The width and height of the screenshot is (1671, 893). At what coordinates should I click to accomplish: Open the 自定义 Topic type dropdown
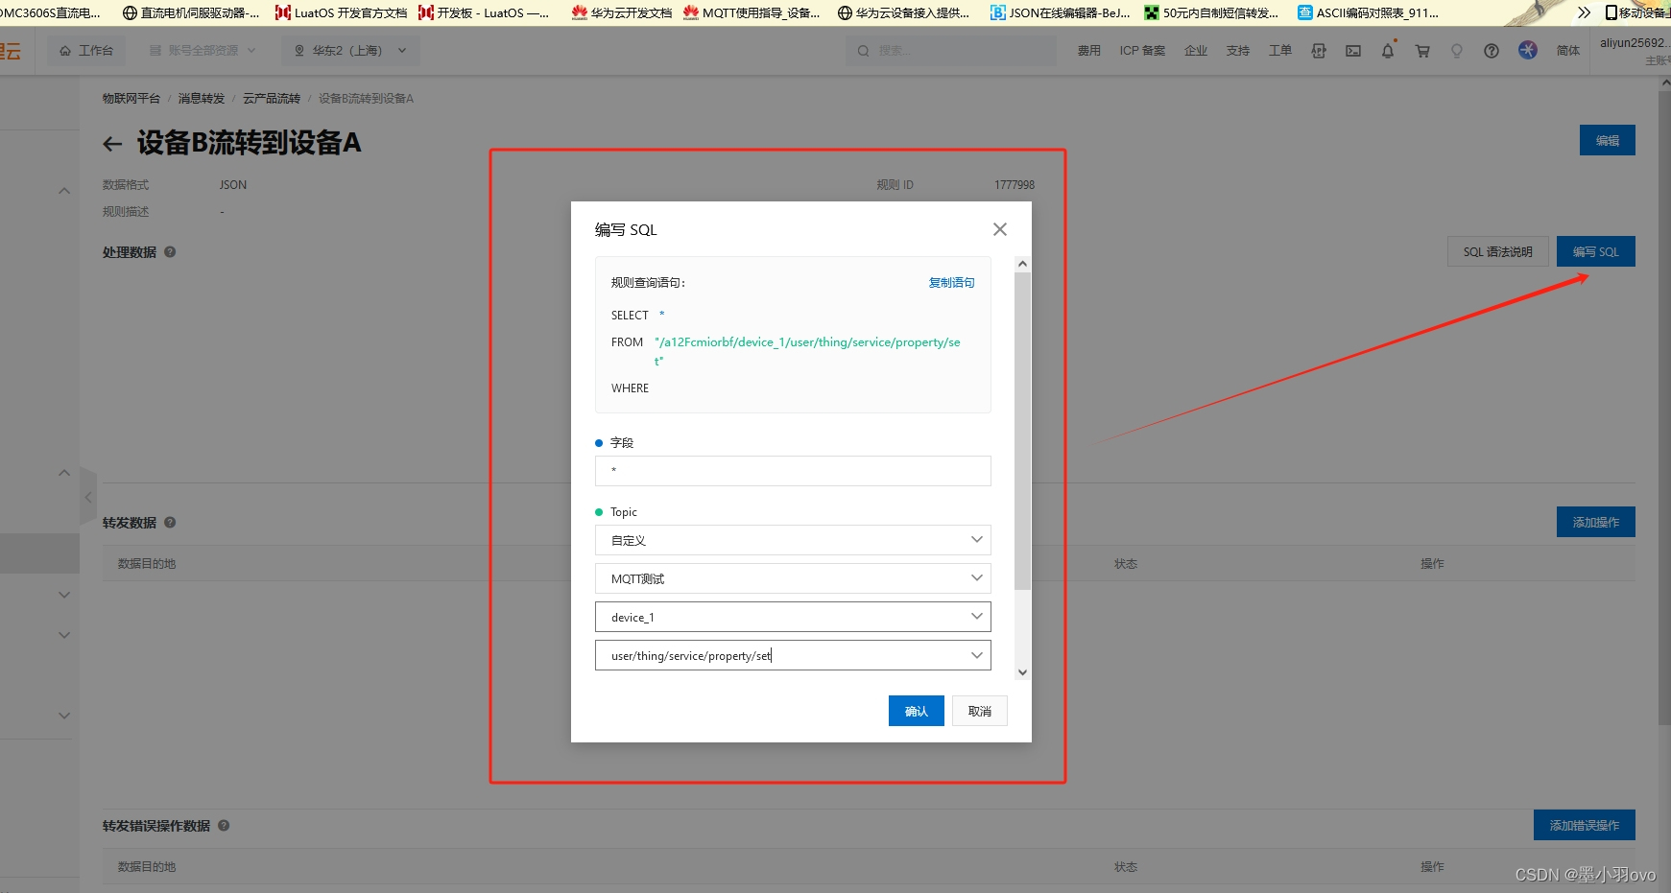pyautogui.click(x=793, y=540)
